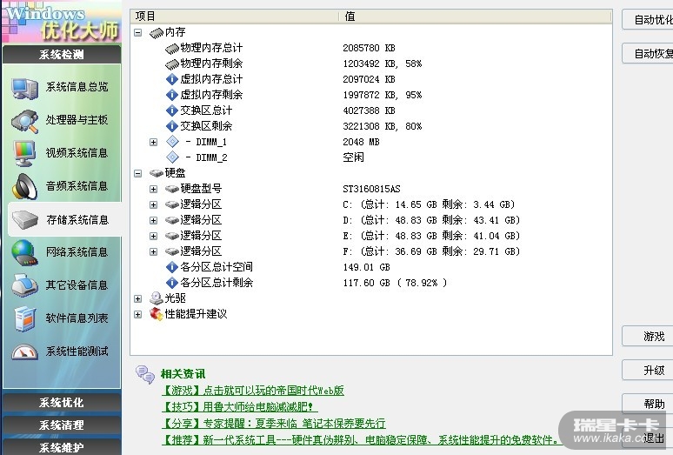Click info icon of 各分区总计空间

(171, 267)
